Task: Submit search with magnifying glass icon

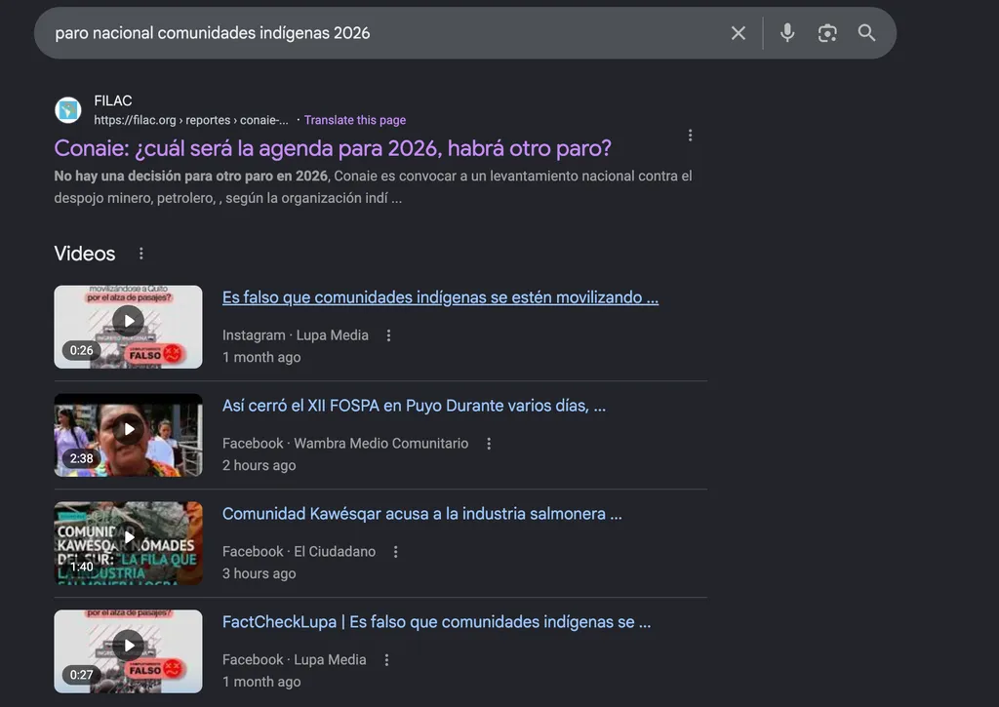Action: (x=866, y=33)
